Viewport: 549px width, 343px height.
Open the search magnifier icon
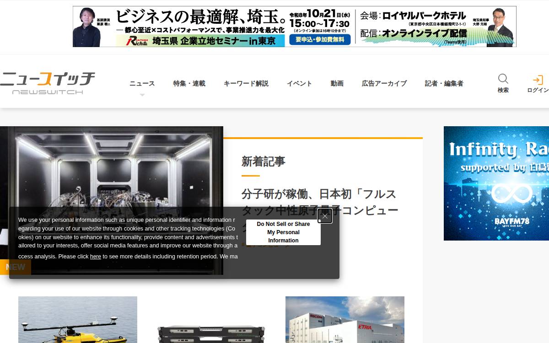[503, 79]
